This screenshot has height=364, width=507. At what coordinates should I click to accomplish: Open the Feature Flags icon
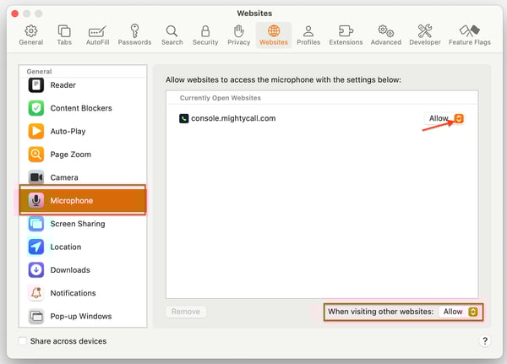click(x=470, y=31)
